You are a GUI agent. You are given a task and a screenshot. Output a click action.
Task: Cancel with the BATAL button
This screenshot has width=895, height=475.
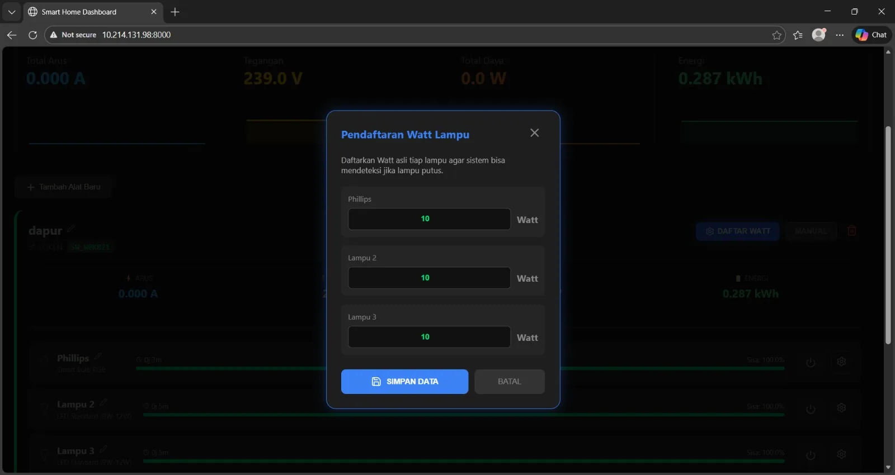point(509,382)
